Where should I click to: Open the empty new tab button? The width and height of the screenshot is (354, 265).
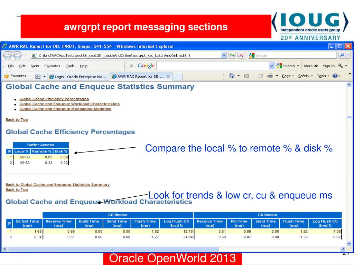tap(177, 77)
